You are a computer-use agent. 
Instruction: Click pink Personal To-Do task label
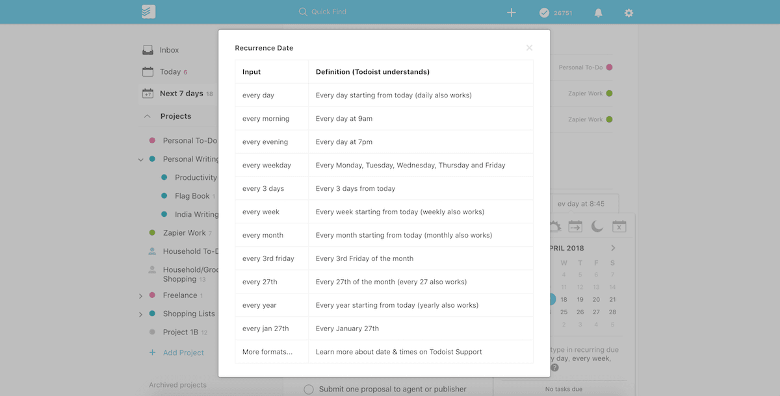click(585, 68)
